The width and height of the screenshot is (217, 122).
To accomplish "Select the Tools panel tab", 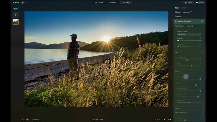I will point(177,8).
